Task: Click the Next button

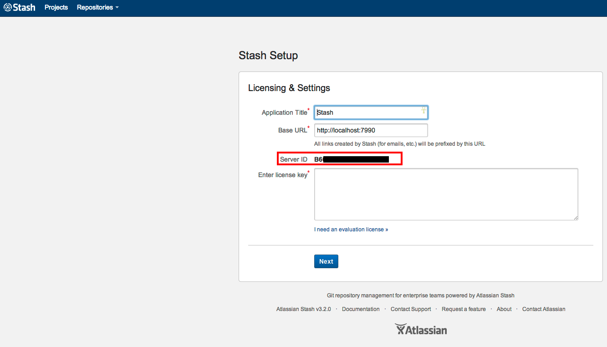Action: [x=326, y=261]
